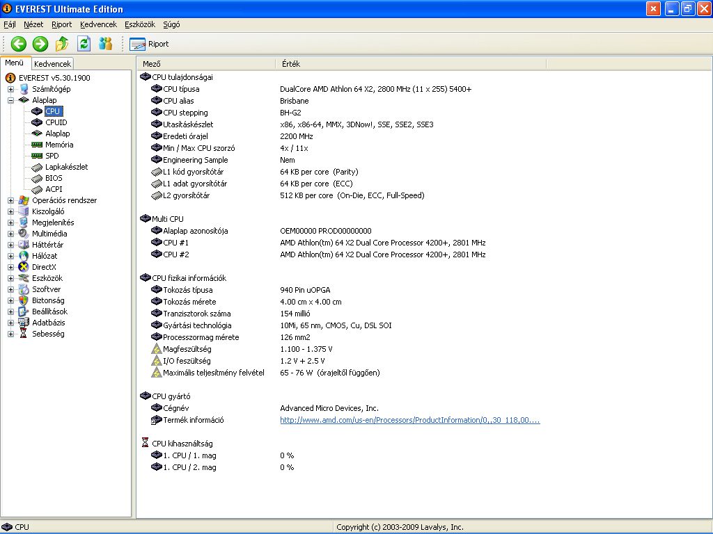
Task: Click the Biztonság shield icon
Action: [x=24, y=300]
